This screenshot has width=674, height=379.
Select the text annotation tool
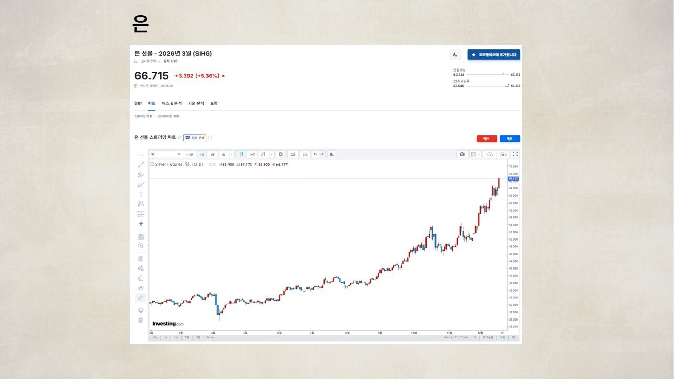coord(141,194)
